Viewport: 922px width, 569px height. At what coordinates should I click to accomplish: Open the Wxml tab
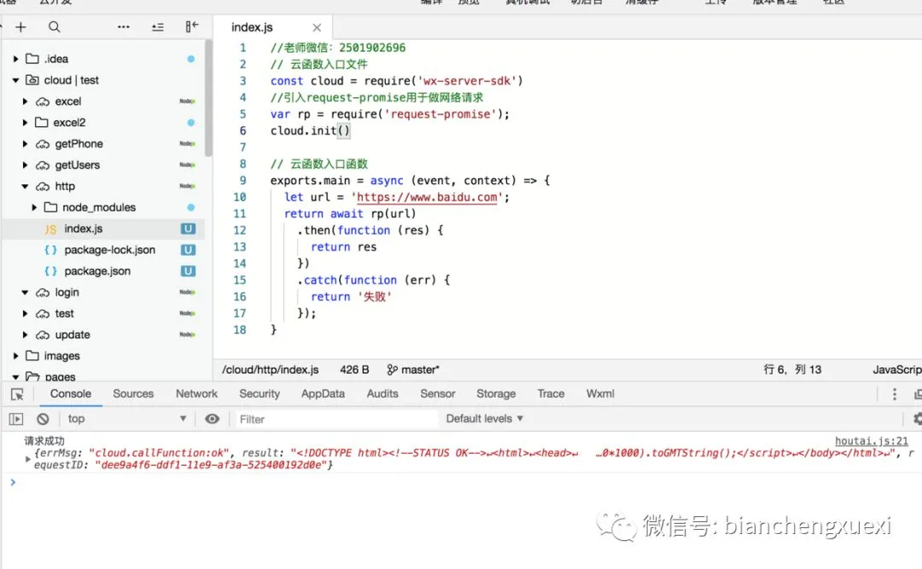click(600, 394)
